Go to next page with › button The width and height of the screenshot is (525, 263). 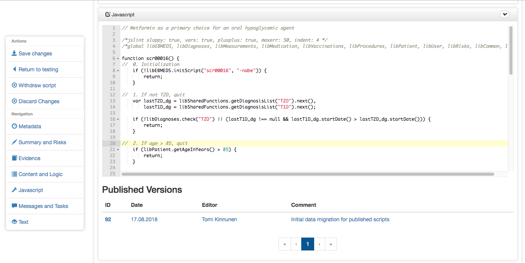pos(319,244)
